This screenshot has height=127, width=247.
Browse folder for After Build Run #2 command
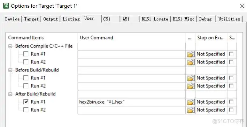(190, 110)
